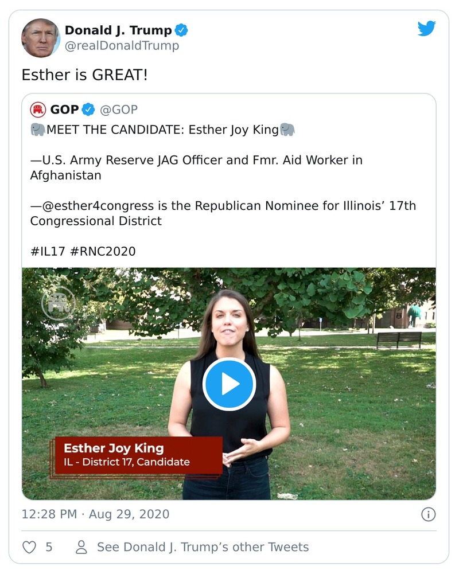
Task: Open Donald J. Trump's profile avatar
Action: click(x=40, y=38)
